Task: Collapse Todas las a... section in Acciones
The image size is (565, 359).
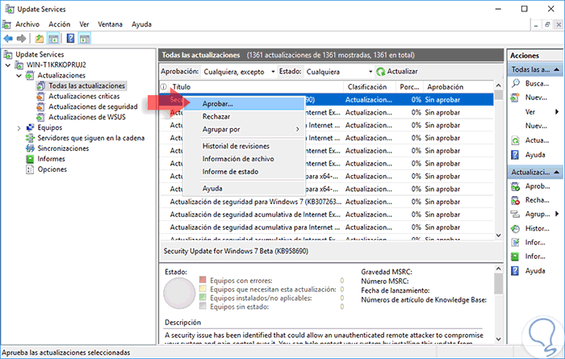Action: point(557,69)
